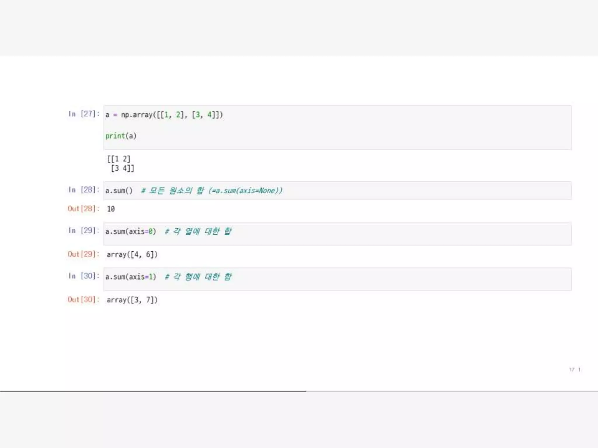Click the a.sum() code in cell 28
The height and width of the screenshot is (448, 598).
tap(119, 191)
